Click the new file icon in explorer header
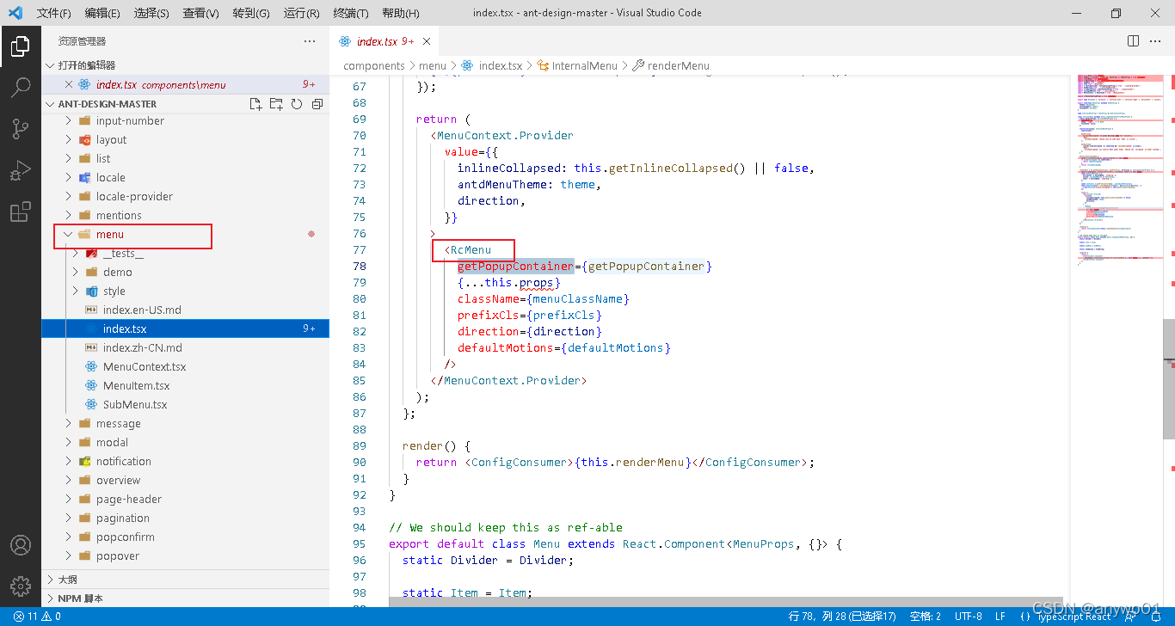Screen dimensions: 1175x626 point(255,104)
